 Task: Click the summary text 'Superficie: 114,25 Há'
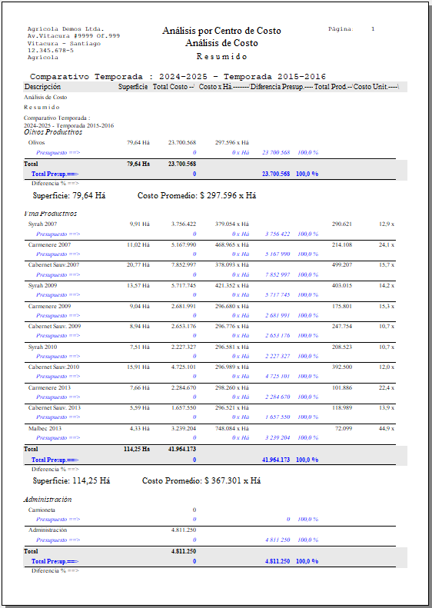(71, 481)
